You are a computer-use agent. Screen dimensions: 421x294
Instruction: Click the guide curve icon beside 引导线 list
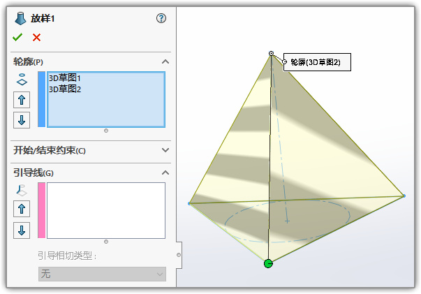tap(22, 190)
